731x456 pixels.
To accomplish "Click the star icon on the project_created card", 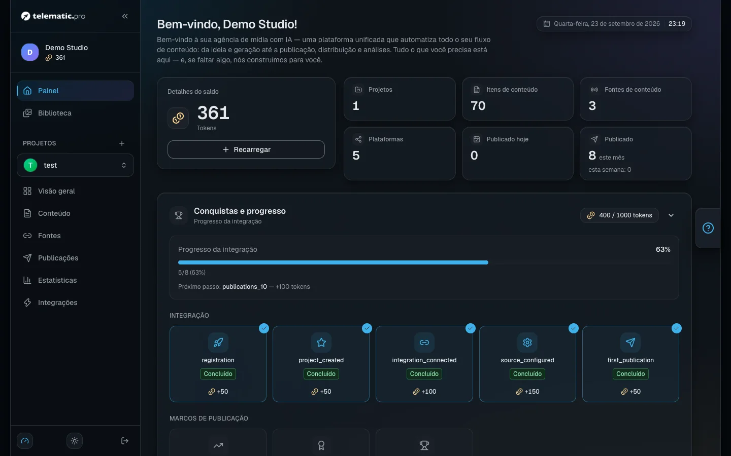I will coord(321,343).
